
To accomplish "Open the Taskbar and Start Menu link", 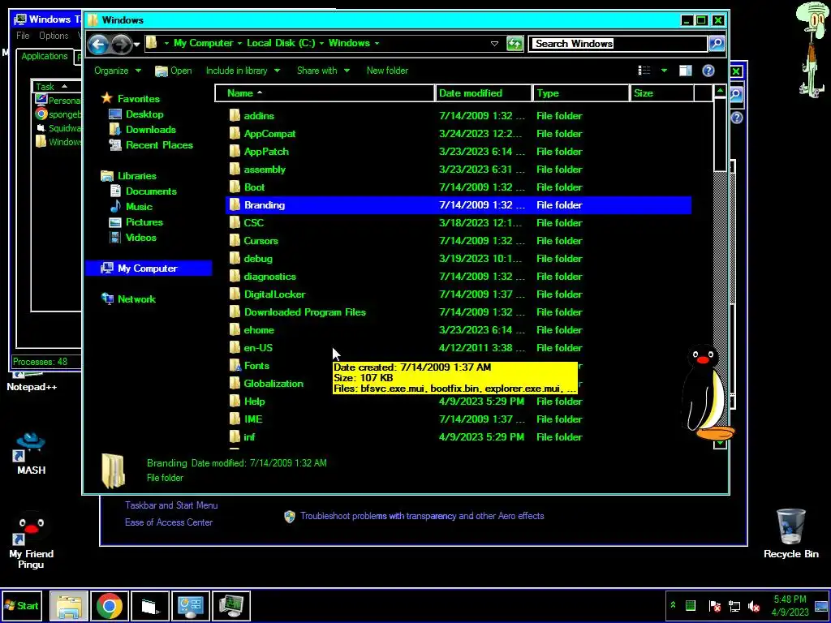I will point(171,505).
